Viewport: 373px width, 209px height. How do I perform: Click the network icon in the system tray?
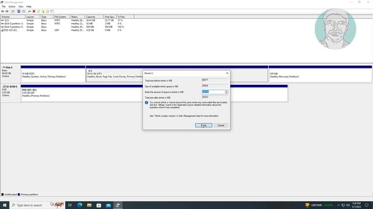[343, 205]
